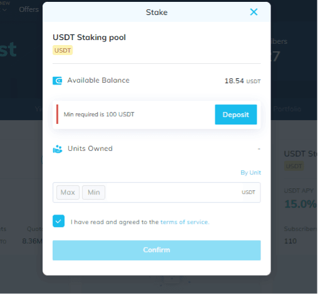This screenshot has height=294, width=318.
Task: Open the Offers menu in background navbar
Action: click(x=29, y=9)
